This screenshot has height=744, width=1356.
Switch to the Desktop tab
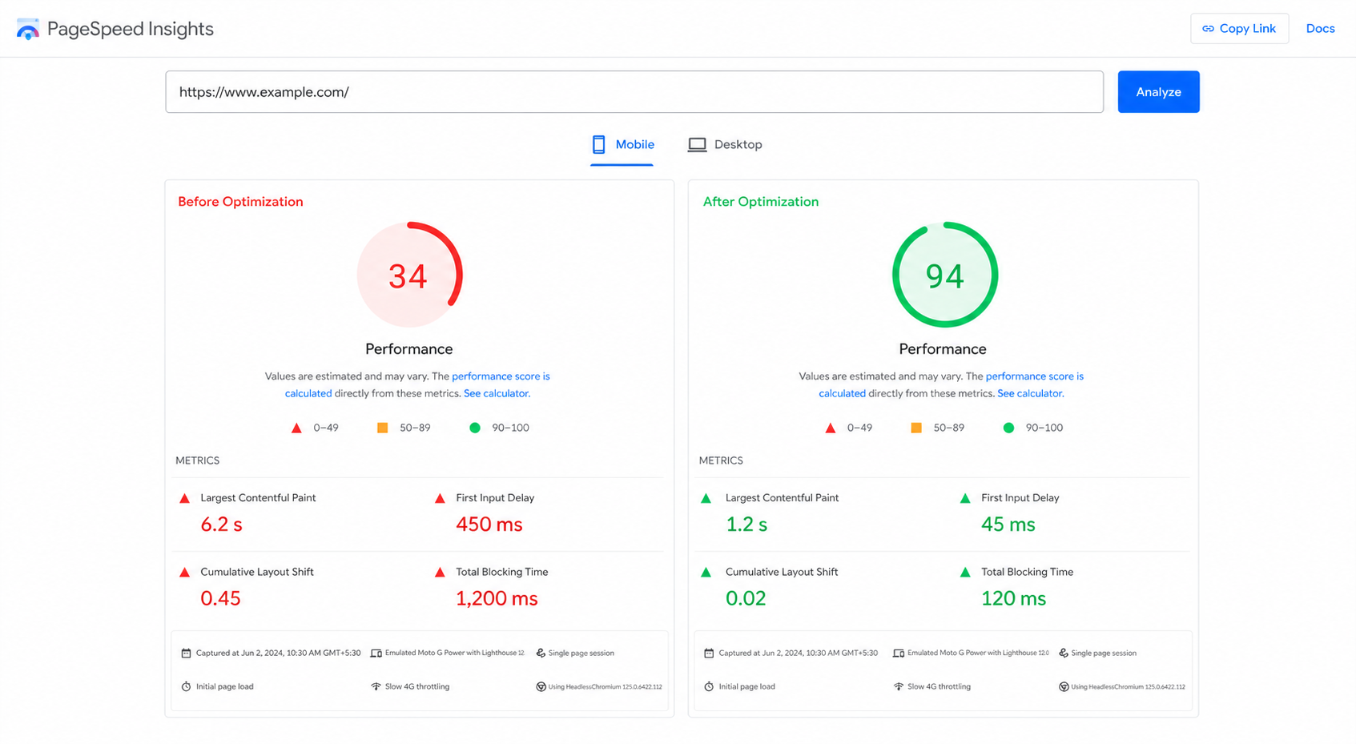725,145
